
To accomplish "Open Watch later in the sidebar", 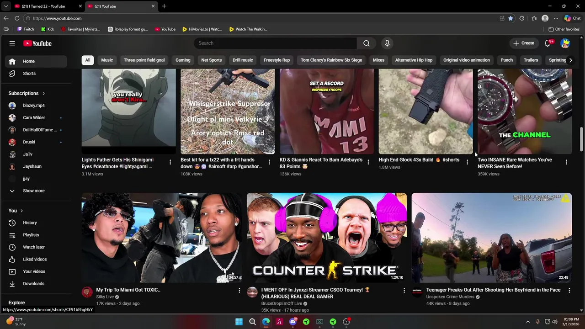I will coord(34,247).
